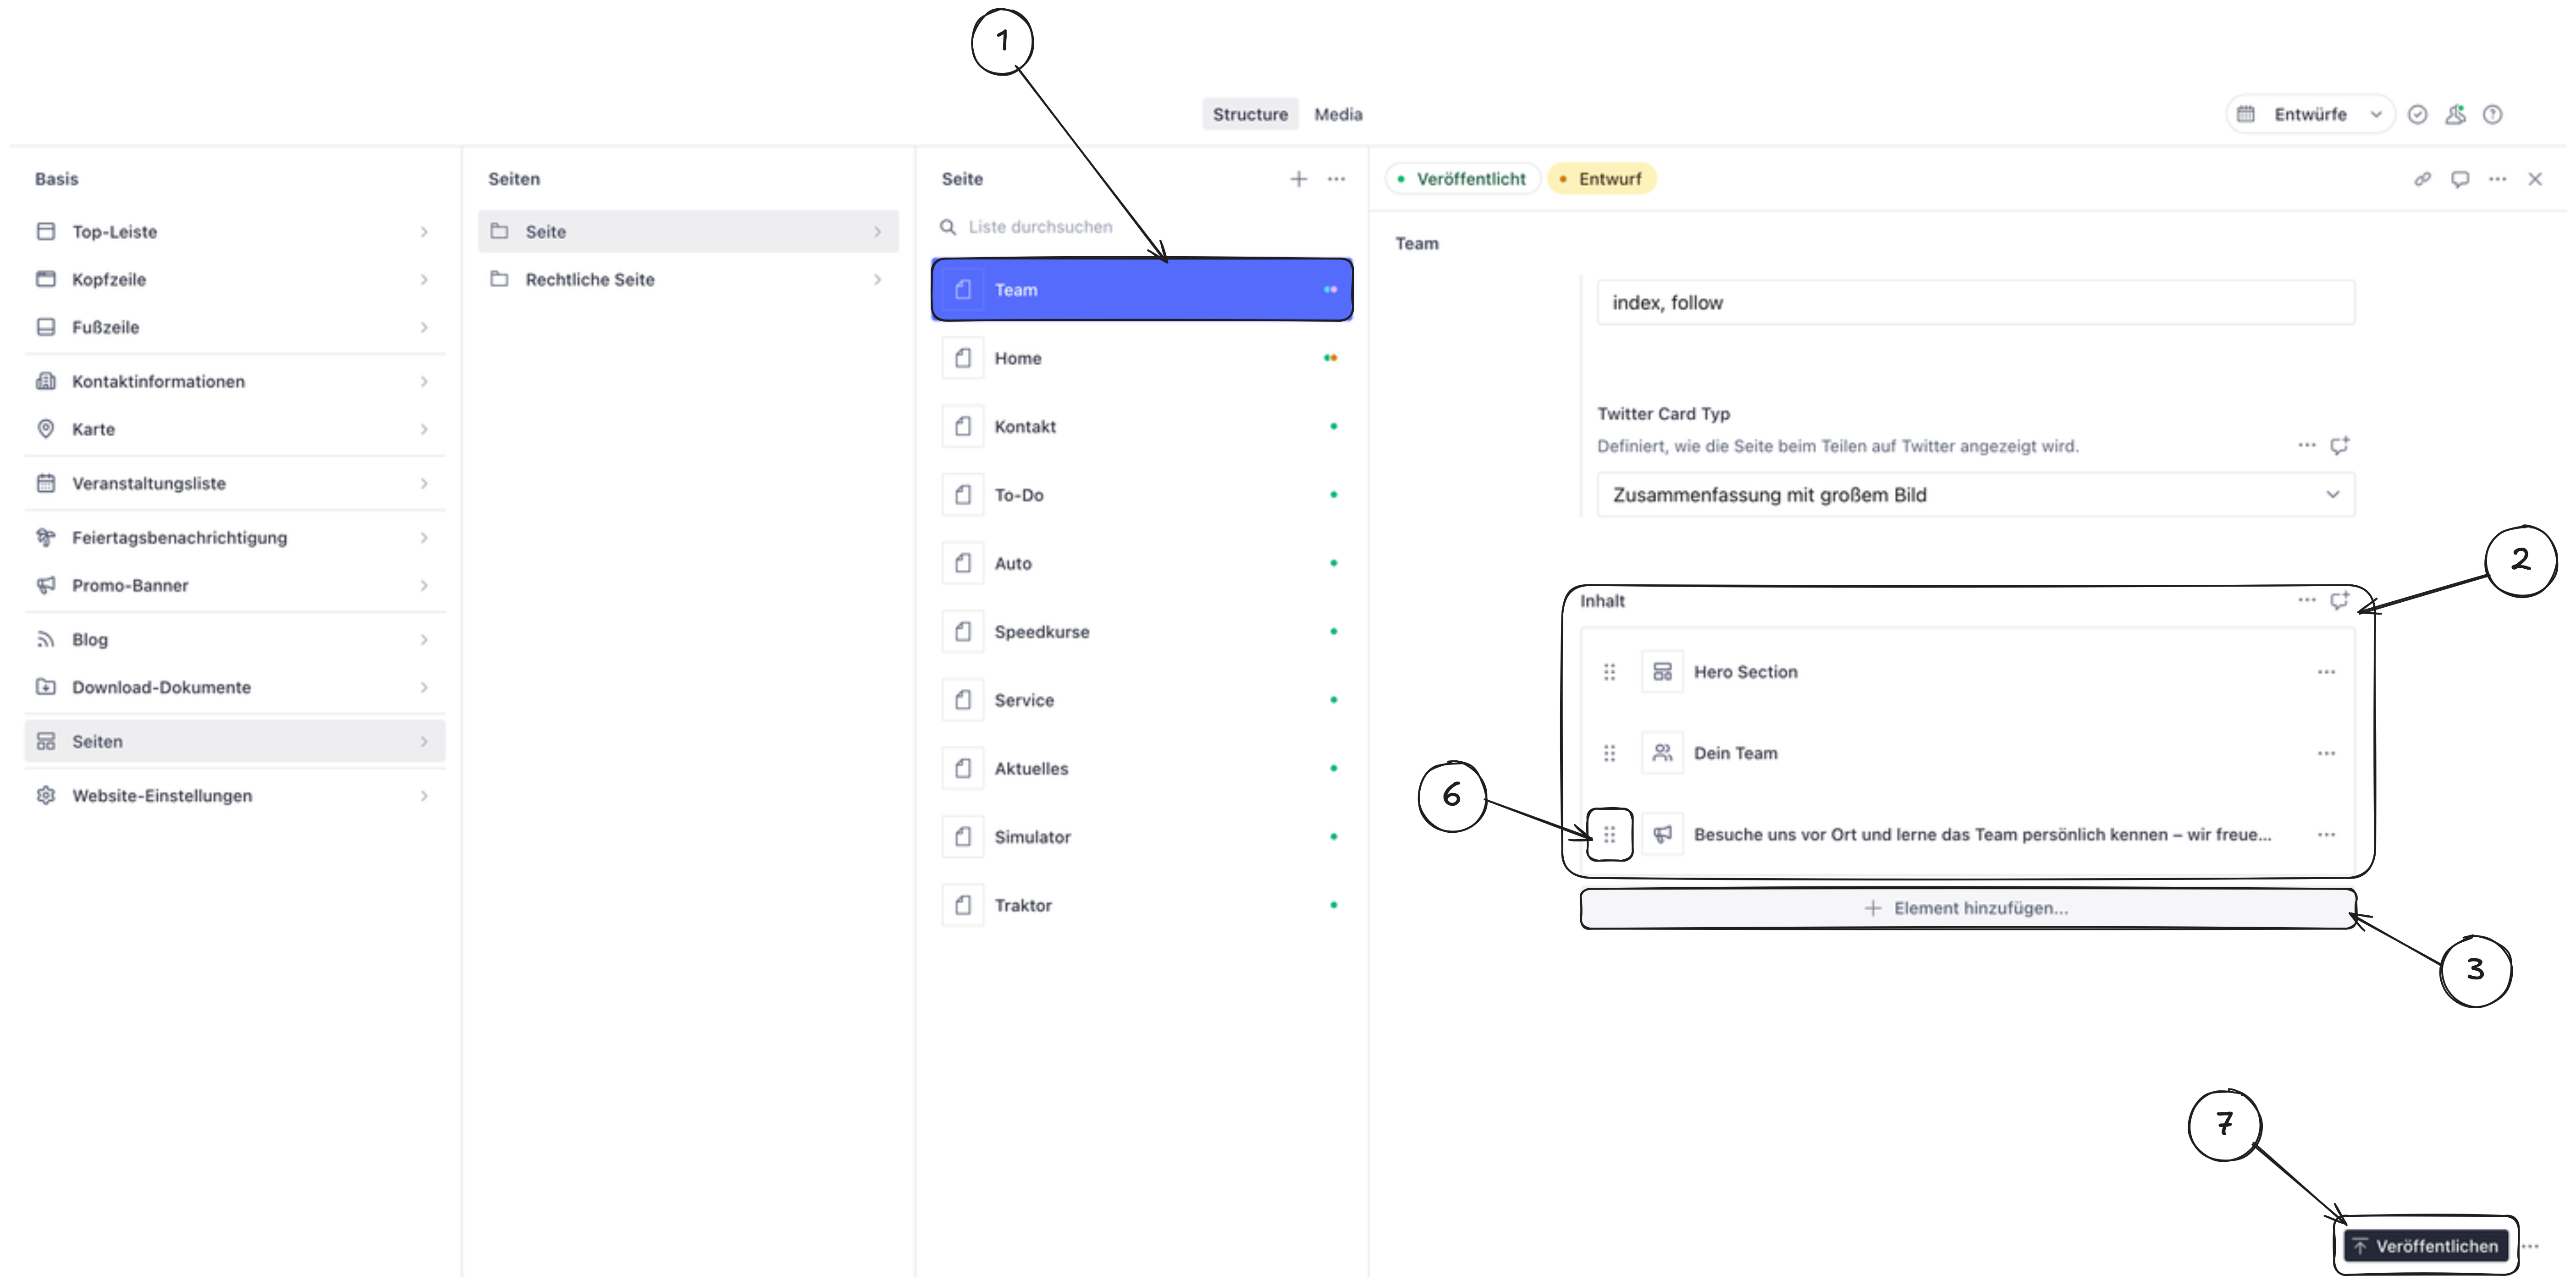The height and width of the screenshot is (1286, 2576).
Task: Click the plus icon to add new Seite
Action: pyautogui.click(x=1298, y=179)
